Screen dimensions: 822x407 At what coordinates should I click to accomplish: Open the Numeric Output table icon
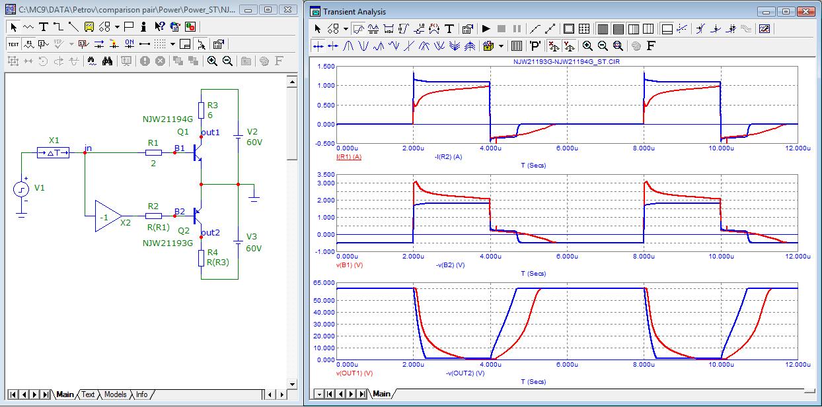click(x=517, y=46)
